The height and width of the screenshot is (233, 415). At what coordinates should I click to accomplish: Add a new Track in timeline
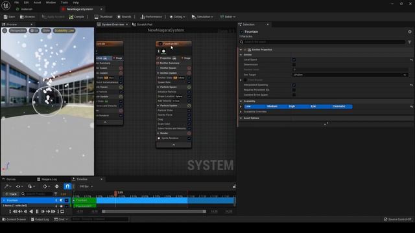click(11, 194)
